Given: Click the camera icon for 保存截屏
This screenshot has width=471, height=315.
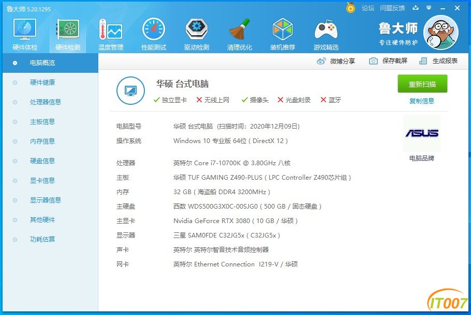Looking at the screenshot, I should 373,61.
